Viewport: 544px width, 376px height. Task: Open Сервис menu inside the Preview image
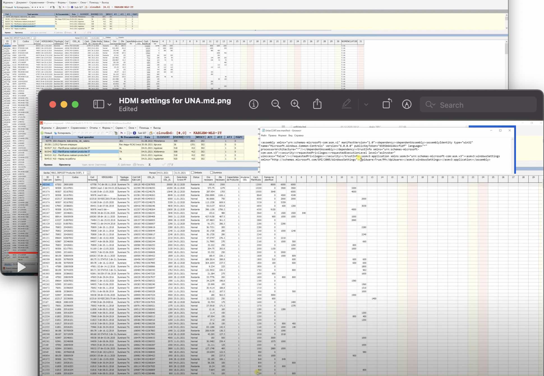120,128
